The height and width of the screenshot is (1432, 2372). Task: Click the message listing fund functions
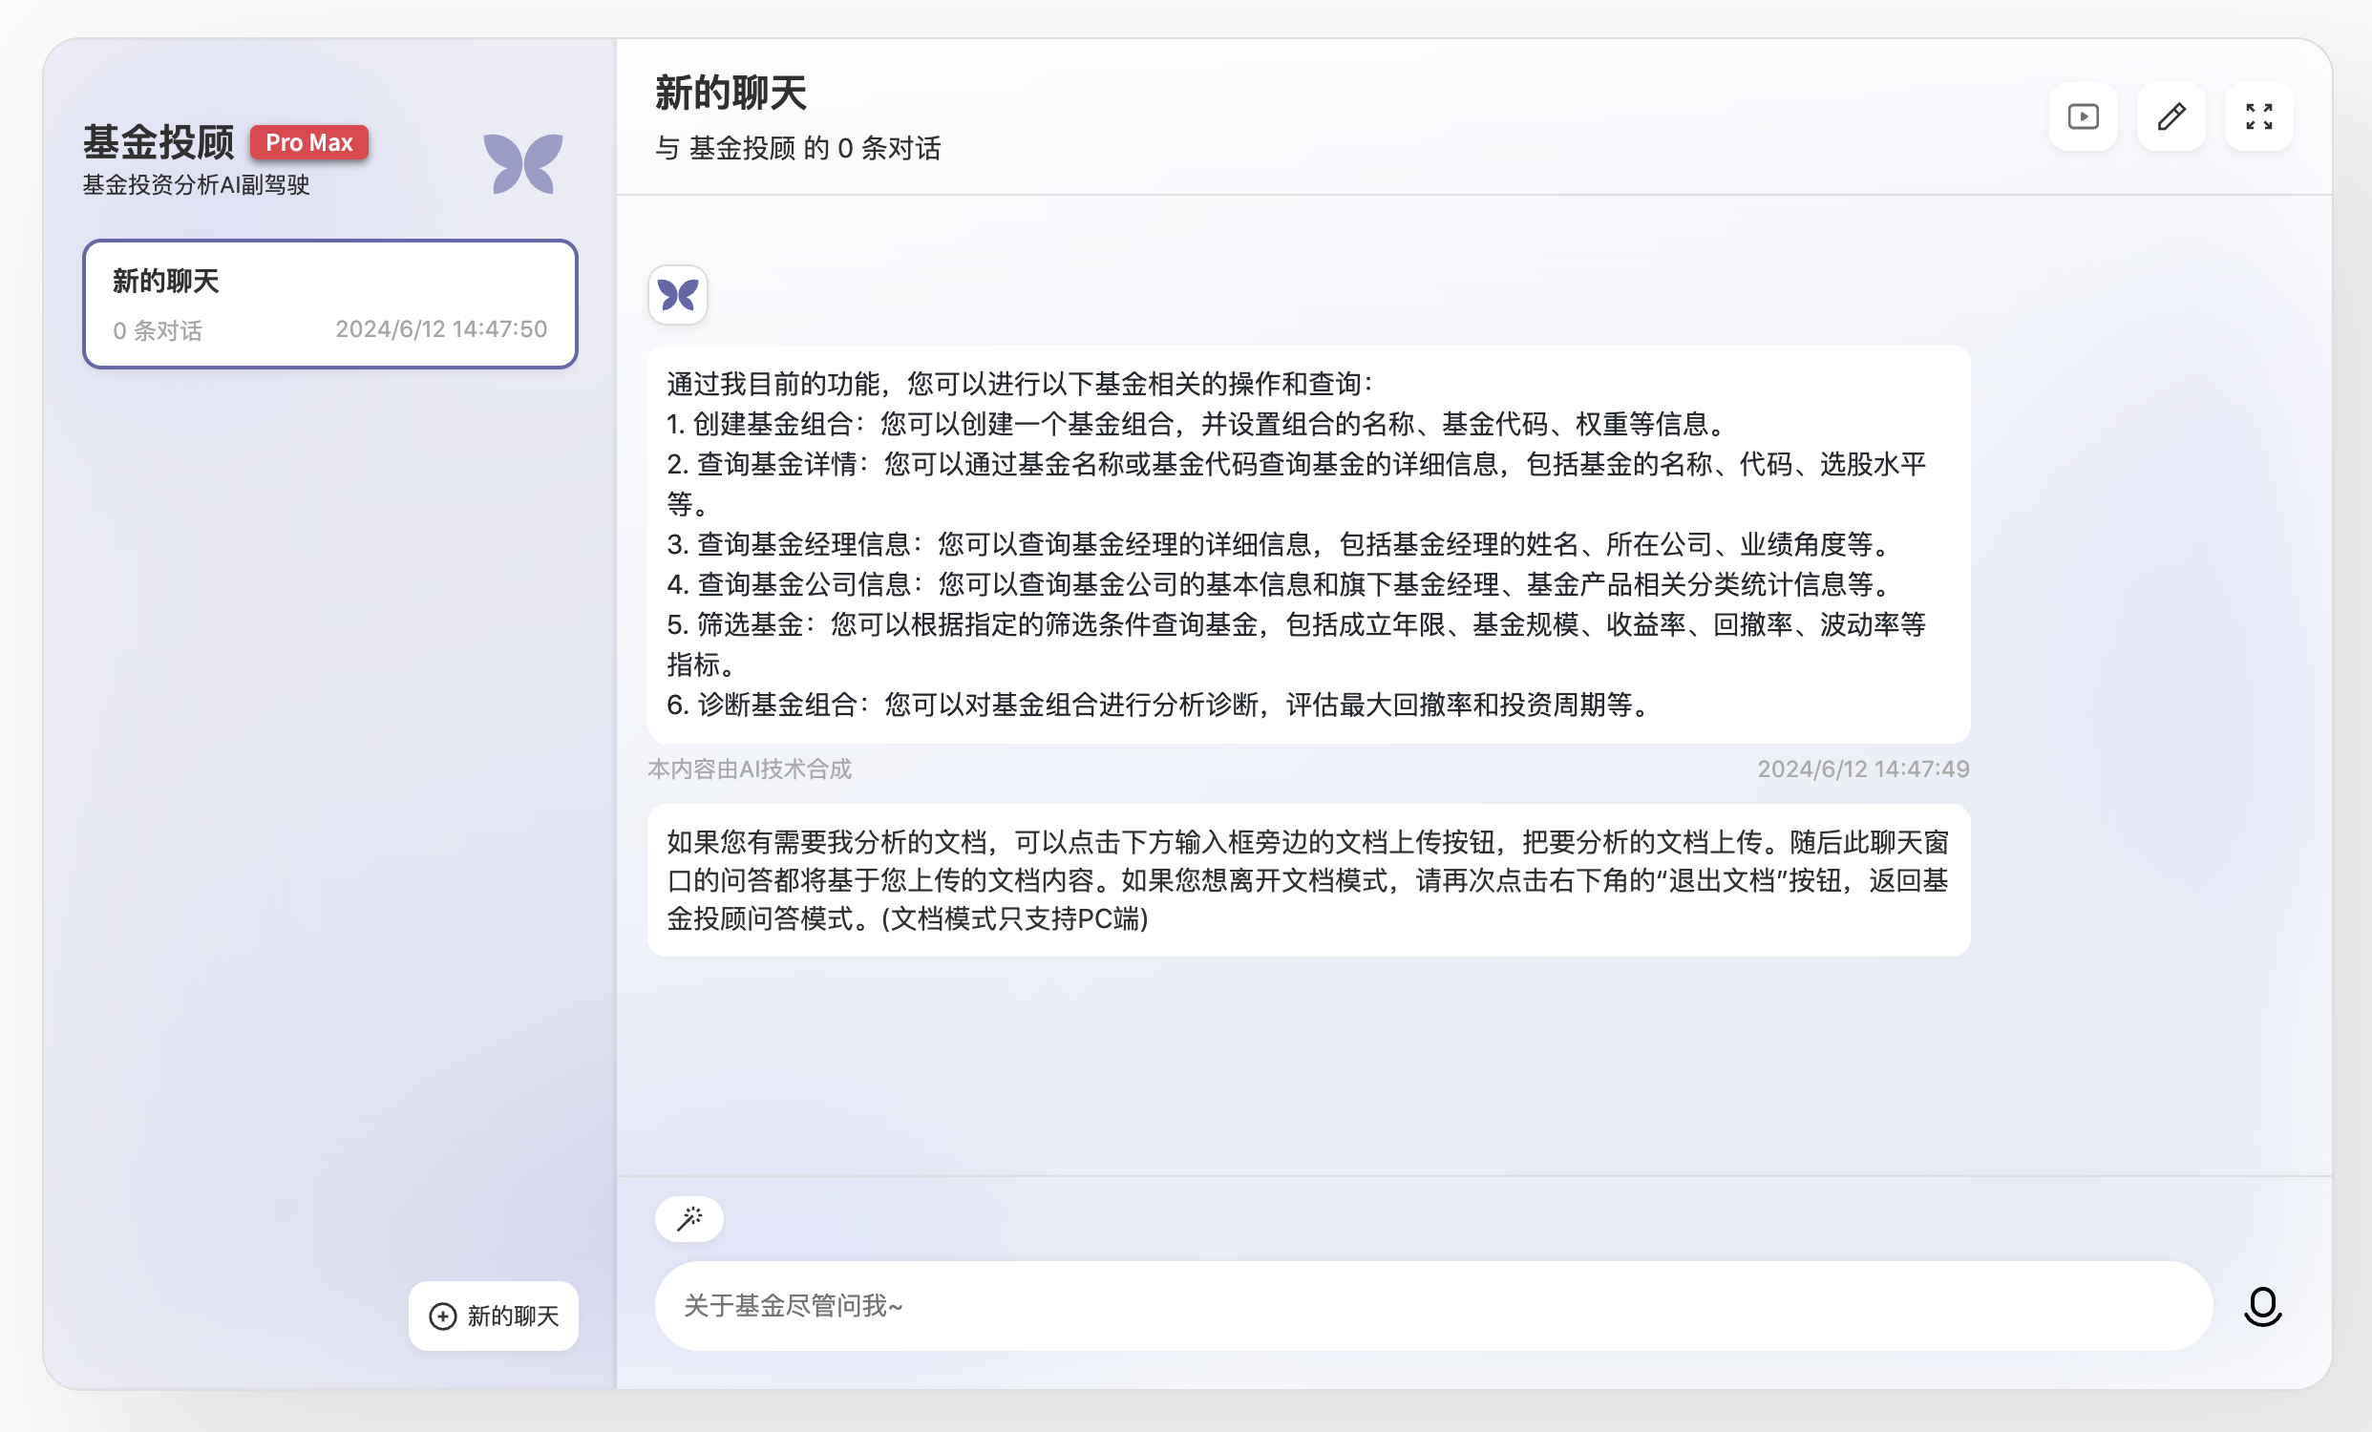point(1307,544)
